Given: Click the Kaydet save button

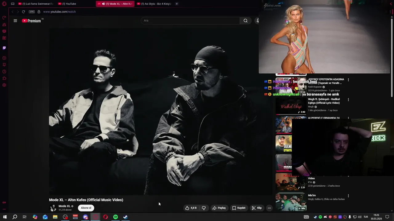Looking at the screenshot, I should tap(239, 208).
